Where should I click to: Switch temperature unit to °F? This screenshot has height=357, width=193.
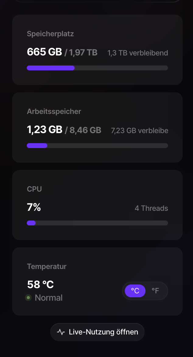[x=155, y=291]
